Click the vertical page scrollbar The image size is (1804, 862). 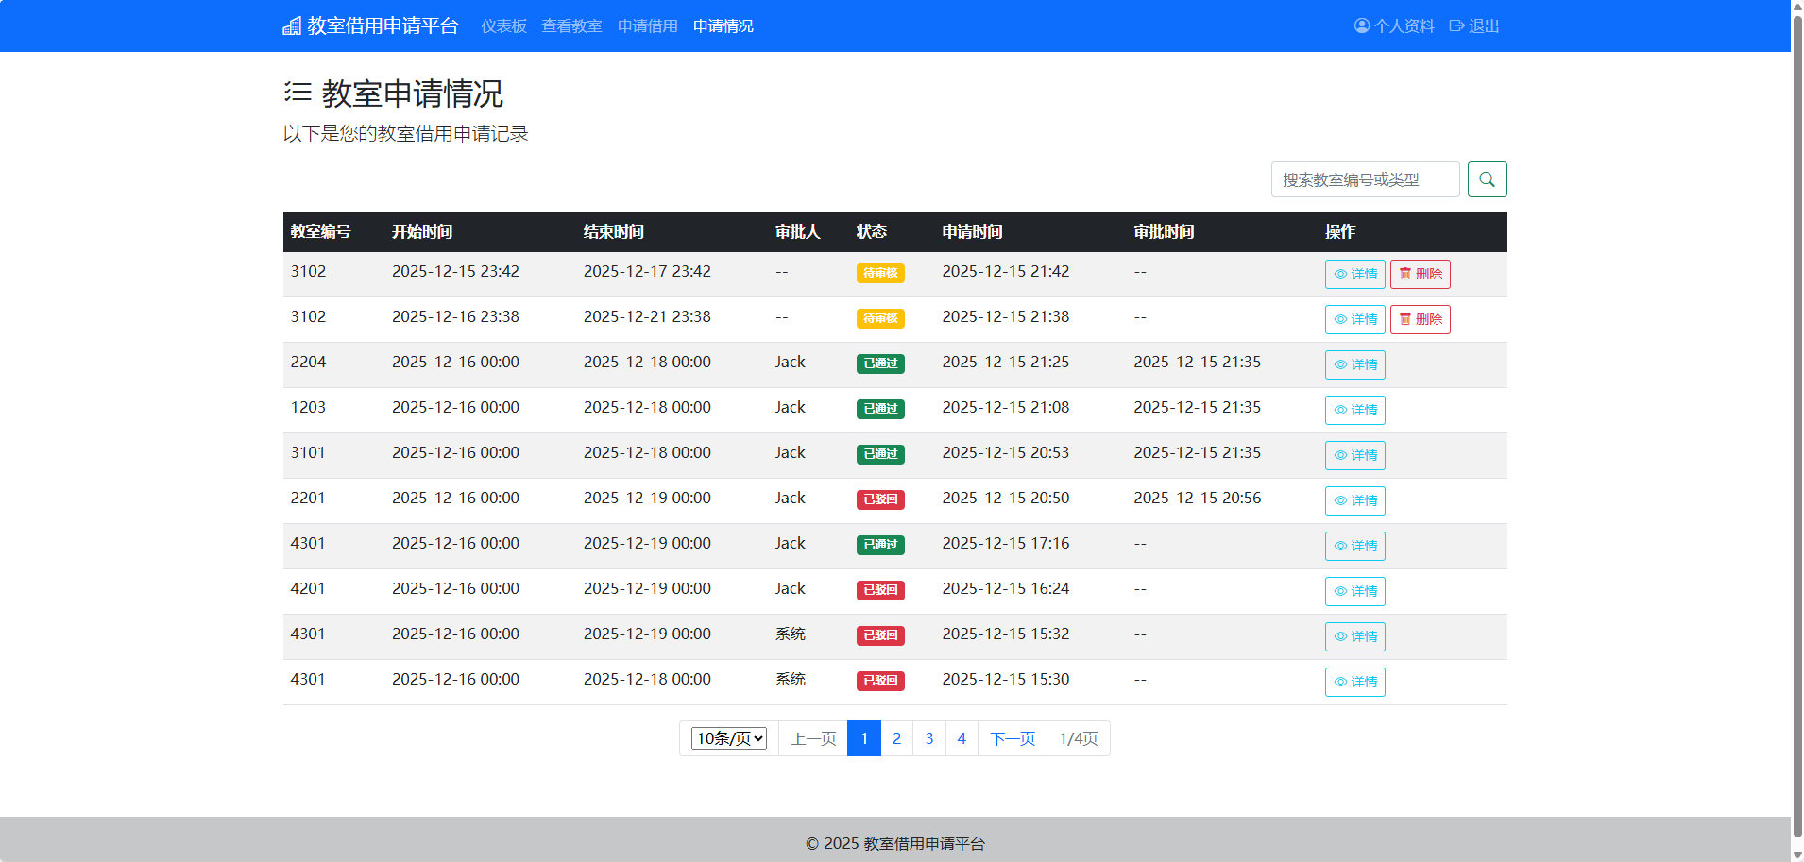pos(1797,425)
